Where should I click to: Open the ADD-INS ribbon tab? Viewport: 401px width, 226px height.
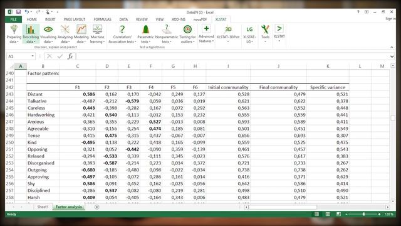[x=179, y=19]
